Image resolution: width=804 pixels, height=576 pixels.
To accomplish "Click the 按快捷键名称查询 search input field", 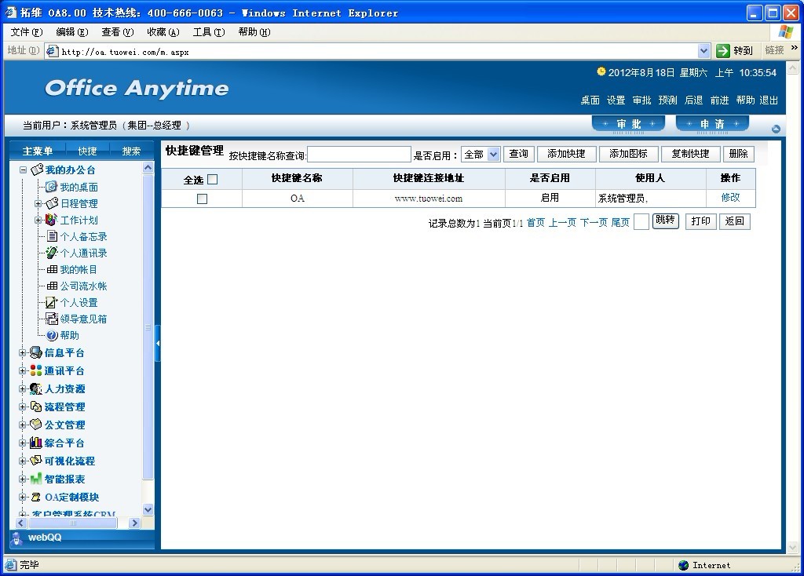I will click(359, 155).
